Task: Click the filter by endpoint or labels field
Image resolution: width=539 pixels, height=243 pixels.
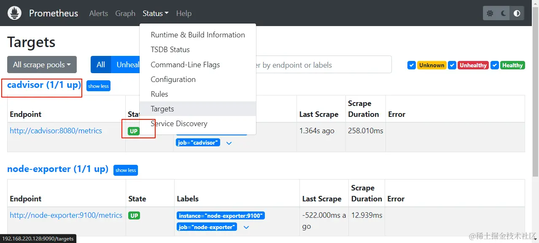Action: pyautogui.click(x=323, y=65)
